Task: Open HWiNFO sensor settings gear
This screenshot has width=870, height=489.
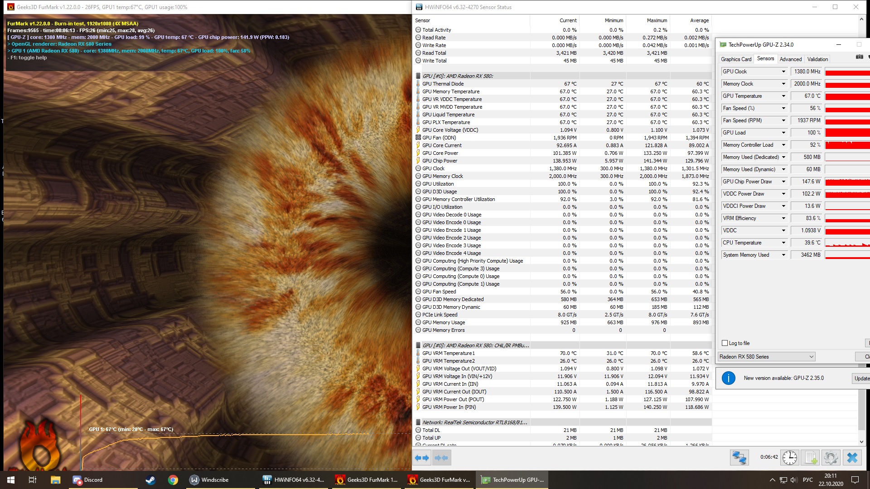Action: [x=831, y=458]
